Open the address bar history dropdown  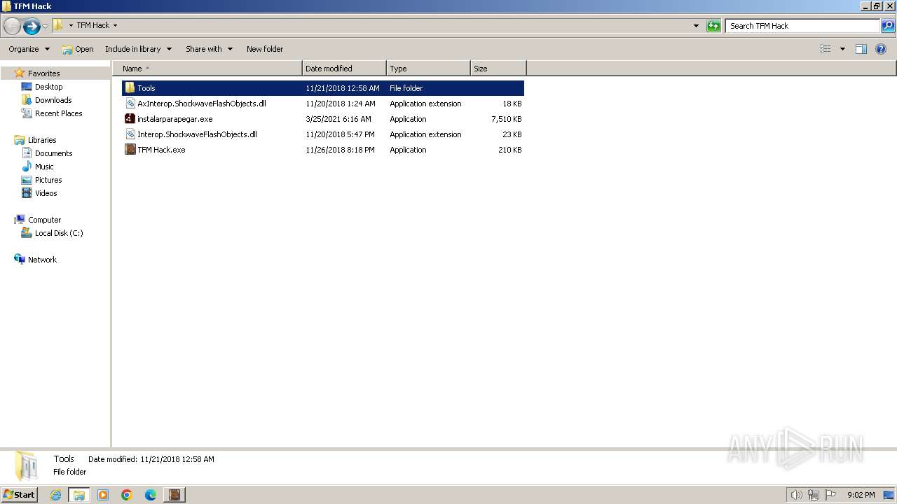[x=696, y=26]
